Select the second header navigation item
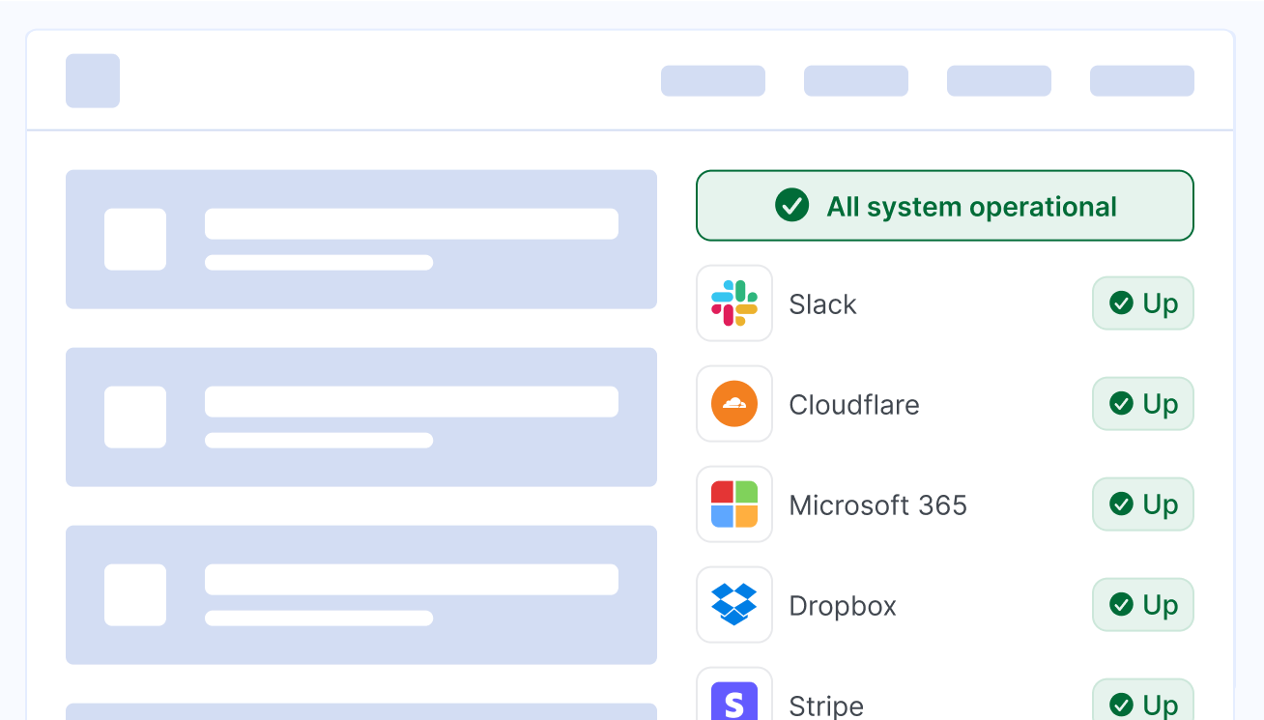The height and width of the screenshot is (720, 1264). (x=856, y=81)
